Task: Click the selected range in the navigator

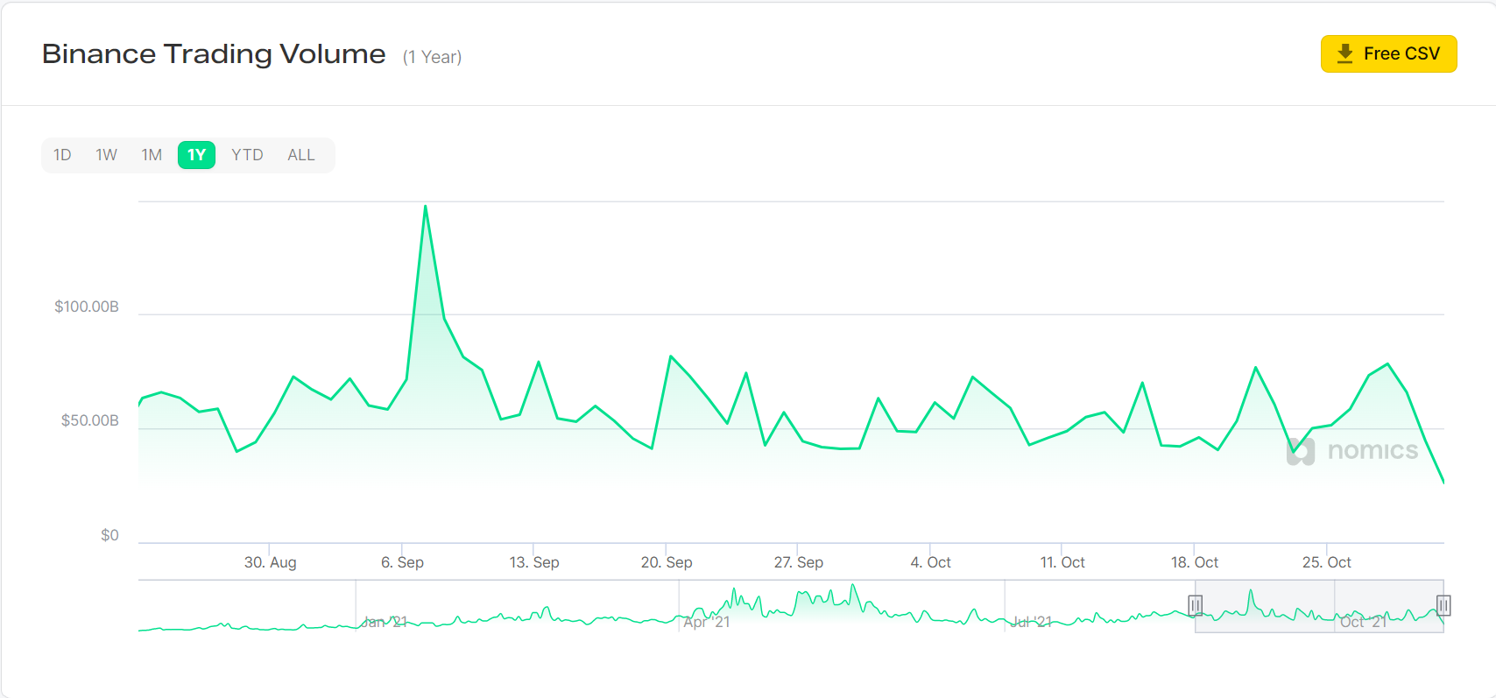Action: pyautogui.click(x=1319, y=606)
